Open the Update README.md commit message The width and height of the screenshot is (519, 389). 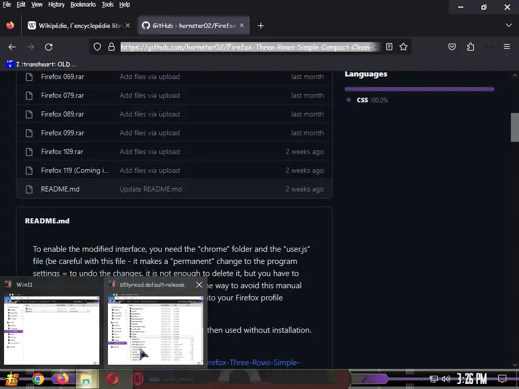151,189
